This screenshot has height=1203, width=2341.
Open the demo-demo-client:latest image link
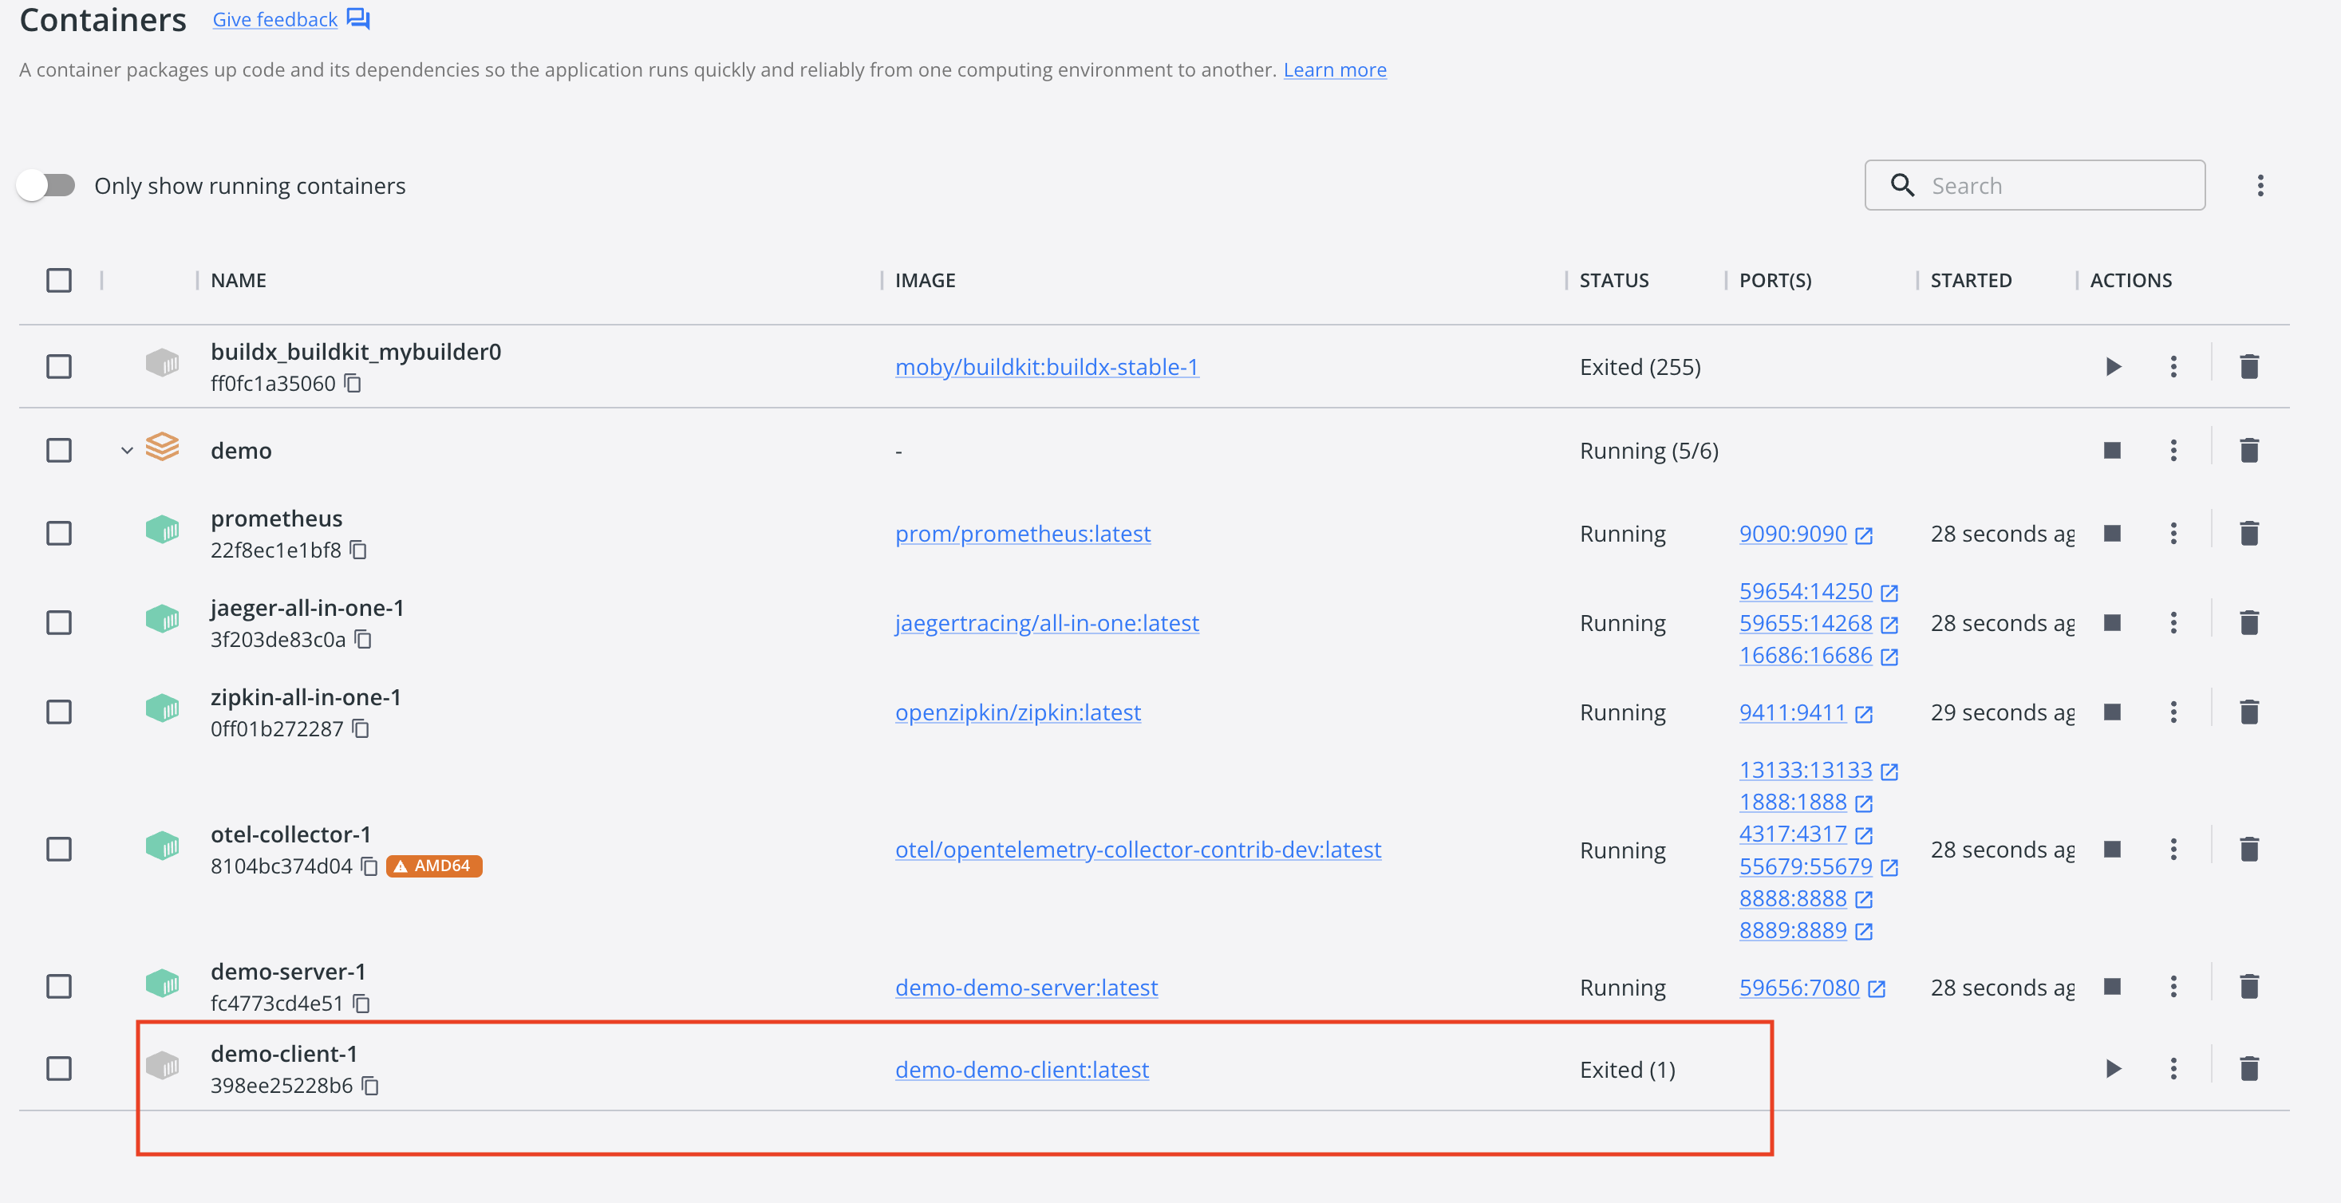point(1021,1070)
